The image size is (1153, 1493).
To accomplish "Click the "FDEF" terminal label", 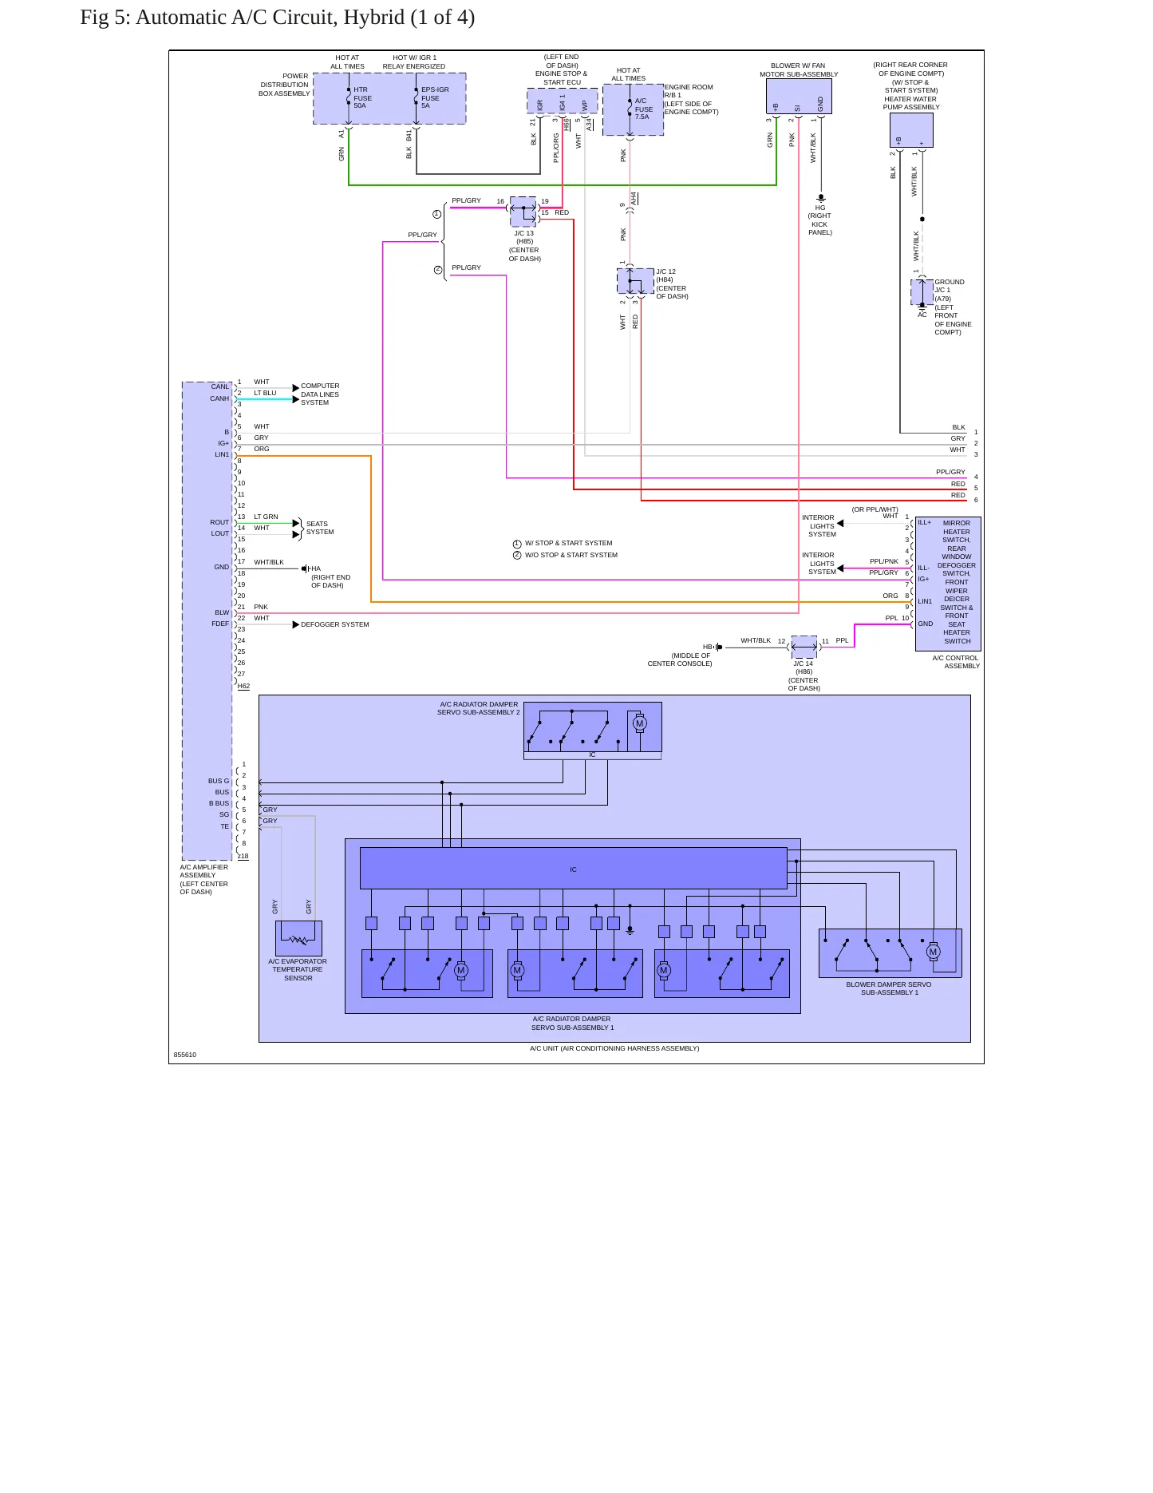I will (220, 624).
